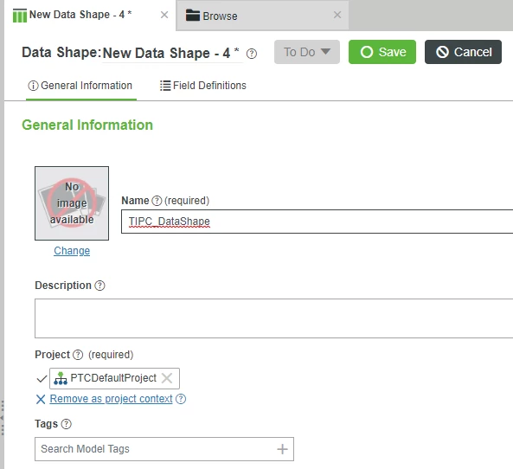513x469 pixels.
Task: Click plus icon in Search Model Tags
Action: [282, 449]
